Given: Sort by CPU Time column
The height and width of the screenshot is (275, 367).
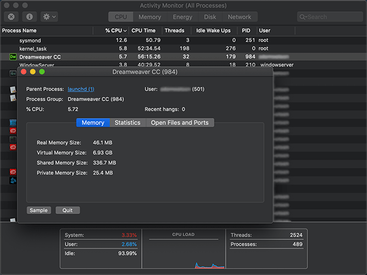Looking at the screenshot, I should (x=145, y=30).
